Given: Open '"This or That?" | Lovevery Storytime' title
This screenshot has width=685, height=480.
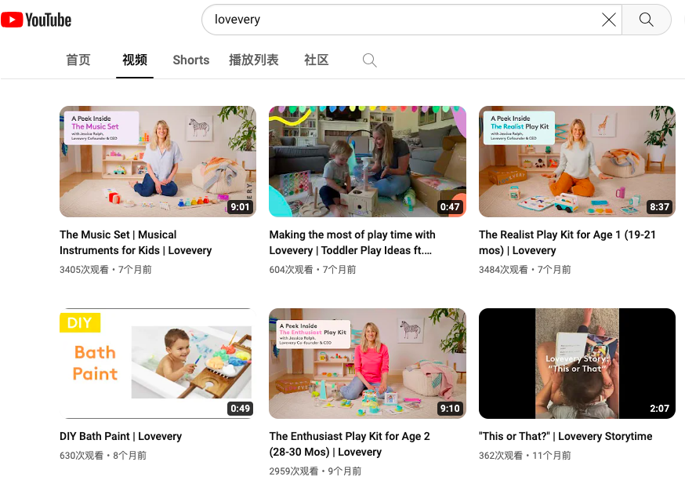Looking at the screenshot, I should coord(565,436).
